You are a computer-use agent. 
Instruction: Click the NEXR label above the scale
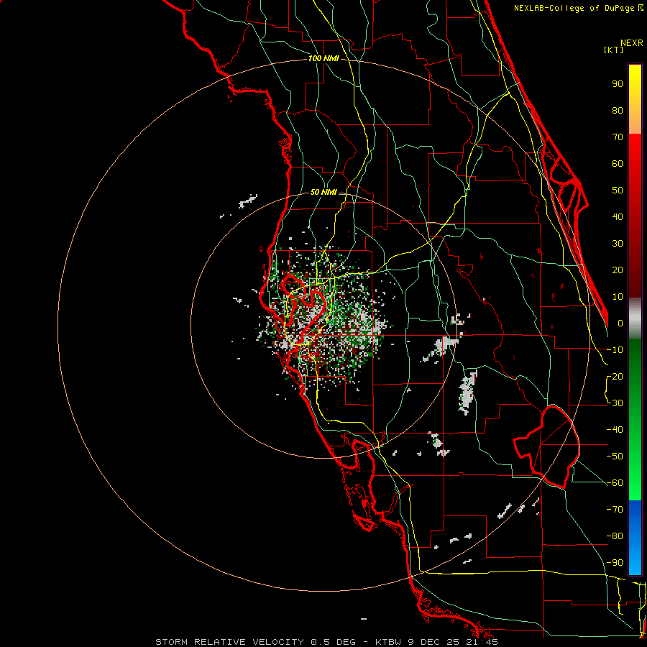(632, 43)
